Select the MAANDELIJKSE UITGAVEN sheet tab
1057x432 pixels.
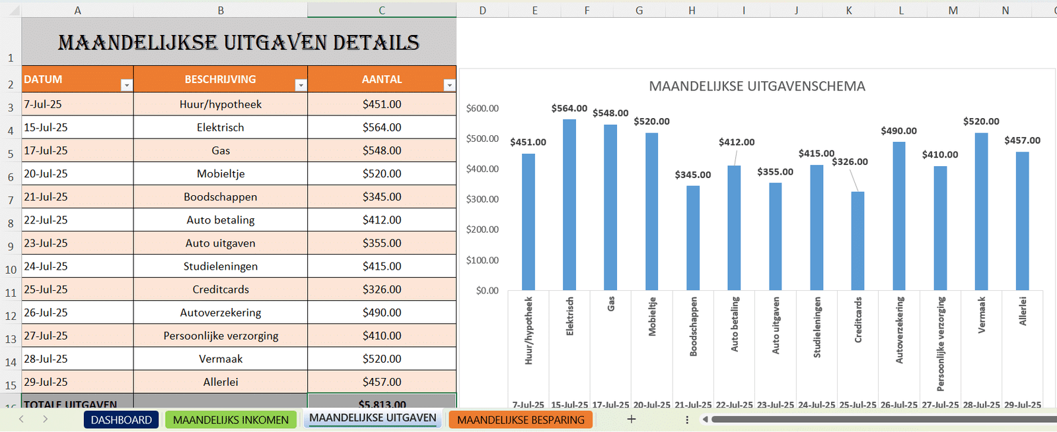373,418
